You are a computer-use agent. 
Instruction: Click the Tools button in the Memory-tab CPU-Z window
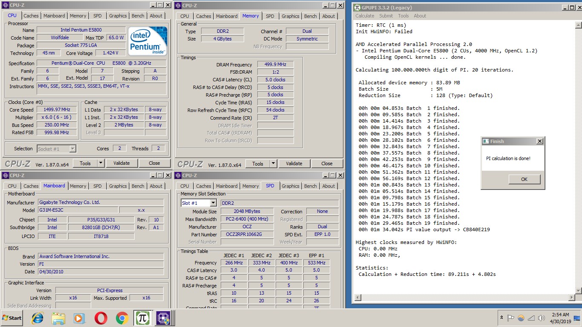(x=258, y=163)
